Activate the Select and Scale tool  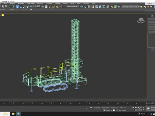coord(24,7)
